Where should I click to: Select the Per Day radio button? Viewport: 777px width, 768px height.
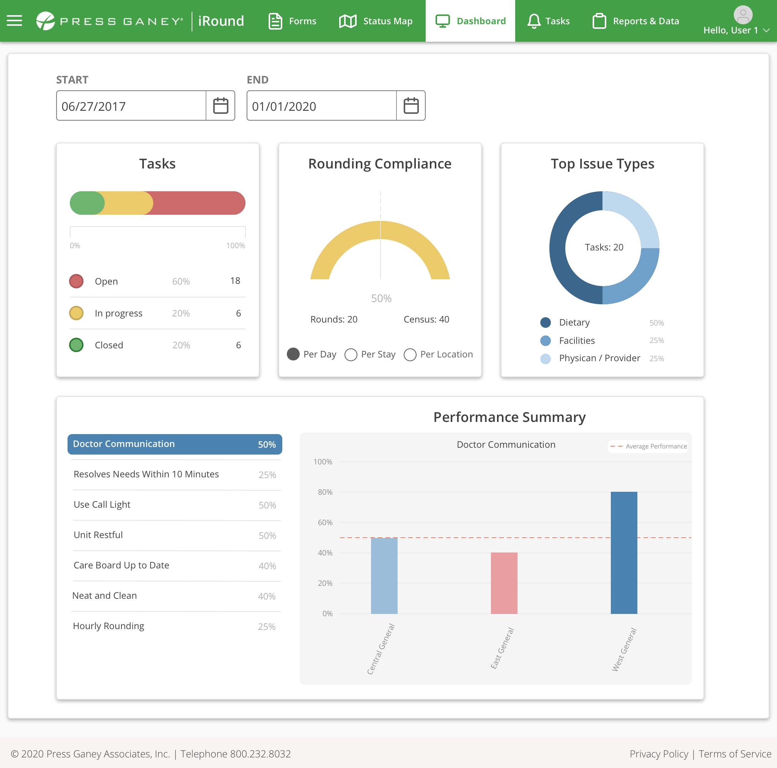coord(293,354)
